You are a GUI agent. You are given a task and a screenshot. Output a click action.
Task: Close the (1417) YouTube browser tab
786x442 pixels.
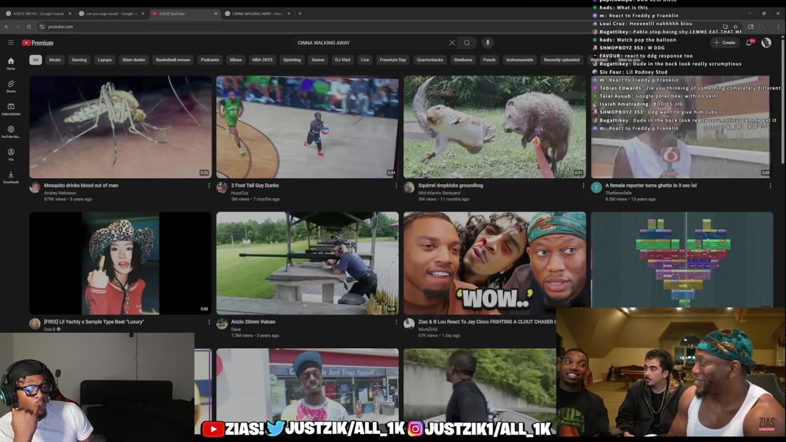216,14
